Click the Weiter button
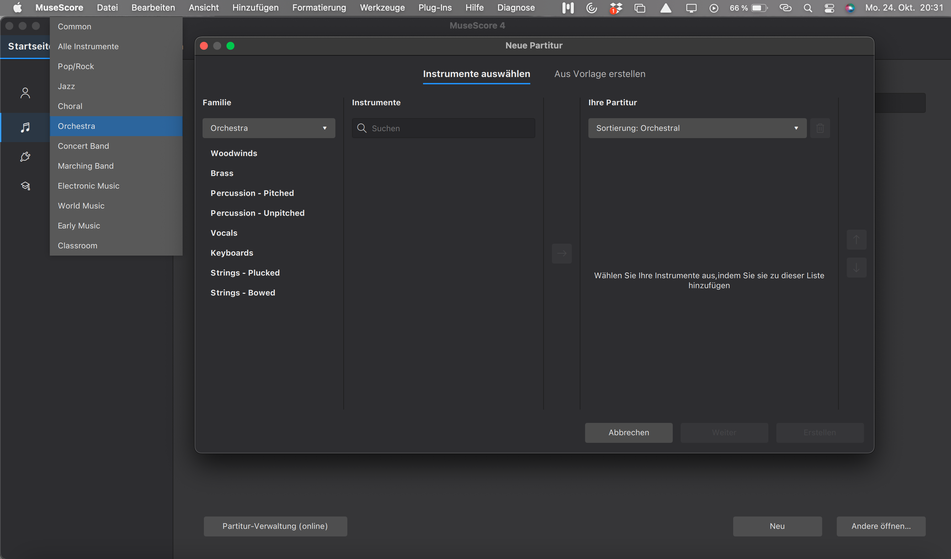This screenshot has width=951, height=559. point(724,433)
